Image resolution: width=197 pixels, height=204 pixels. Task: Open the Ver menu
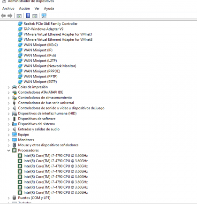(37, 8)
